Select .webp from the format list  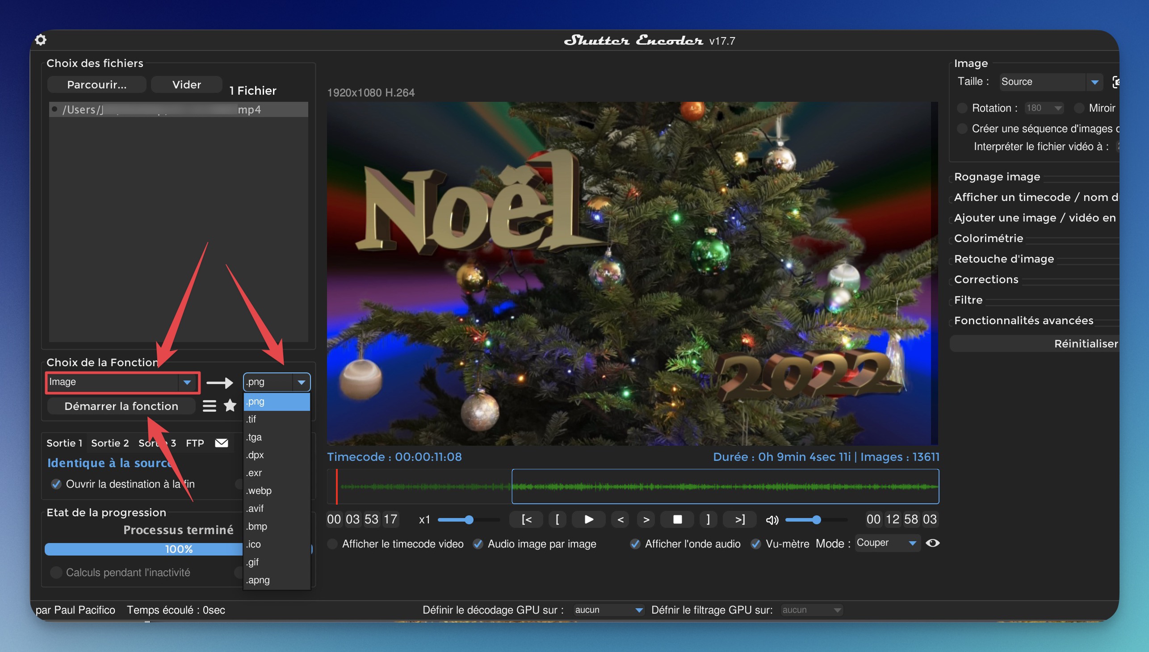[260, 490]
